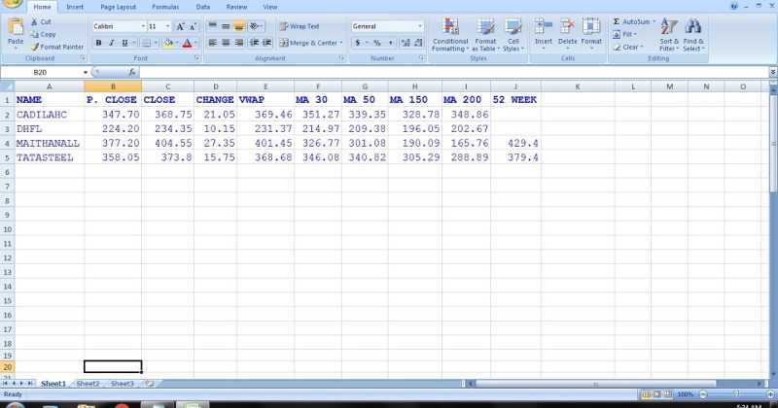Open the General number format dropdown
This screenshot has height=408, width=778.
pos(419,26)
